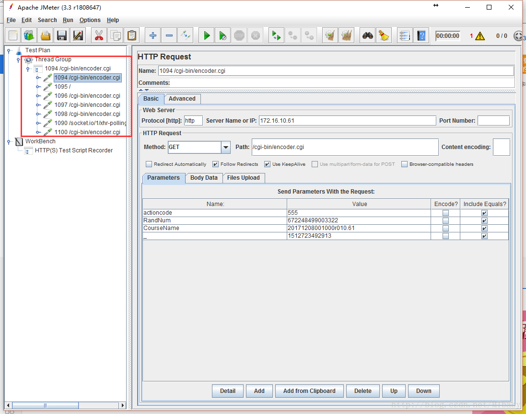
Task: Click the Remote start icon
Action: [276, 35]
